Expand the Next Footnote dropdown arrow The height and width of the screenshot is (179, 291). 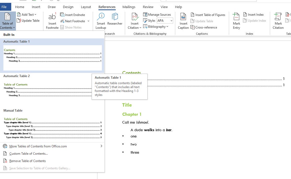pyautogui.click(x=88, y=21)
